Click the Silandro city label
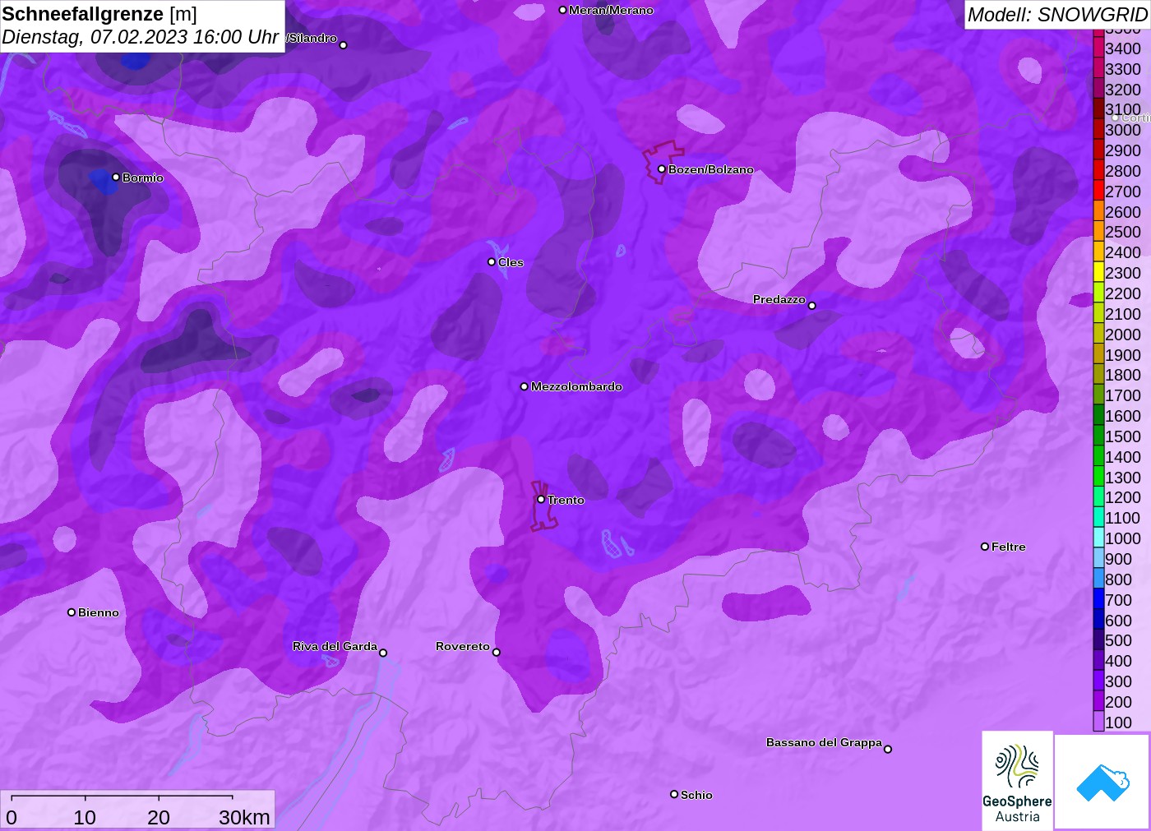 click(x=312, y=38)
